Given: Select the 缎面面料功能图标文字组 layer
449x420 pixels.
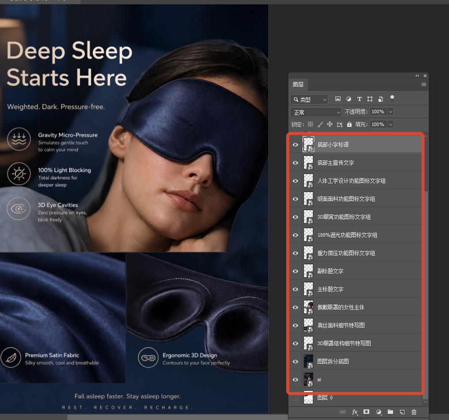Looking at the screenshot, I should (355, 199).
